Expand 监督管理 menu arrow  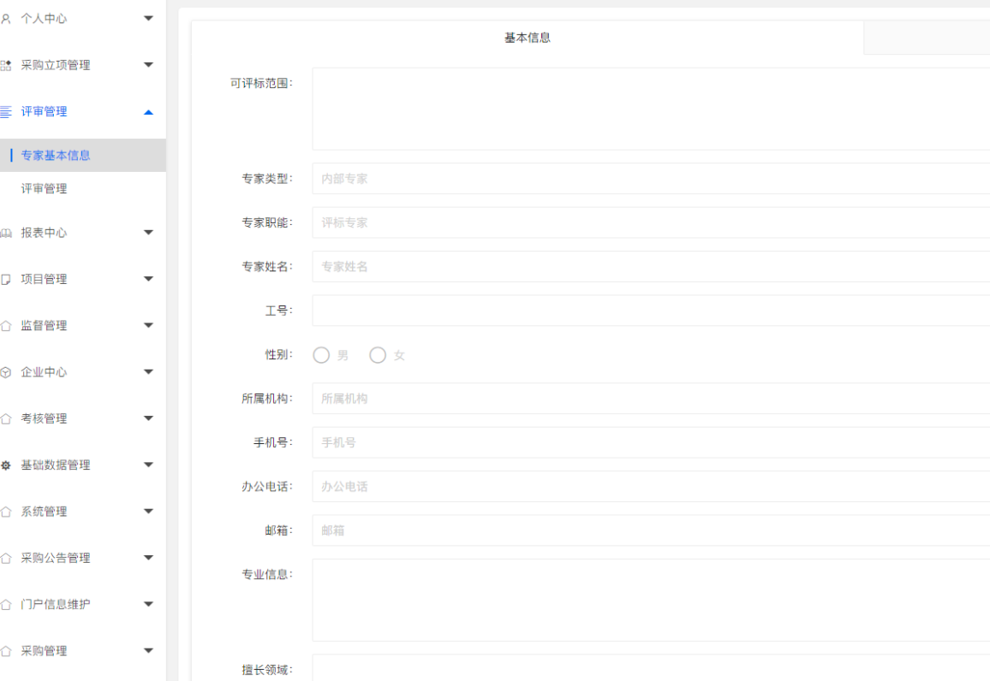coord(148,325)
